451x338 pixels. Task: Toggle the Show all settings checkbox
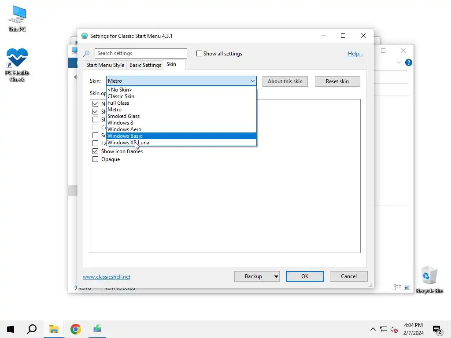(199, 53)
